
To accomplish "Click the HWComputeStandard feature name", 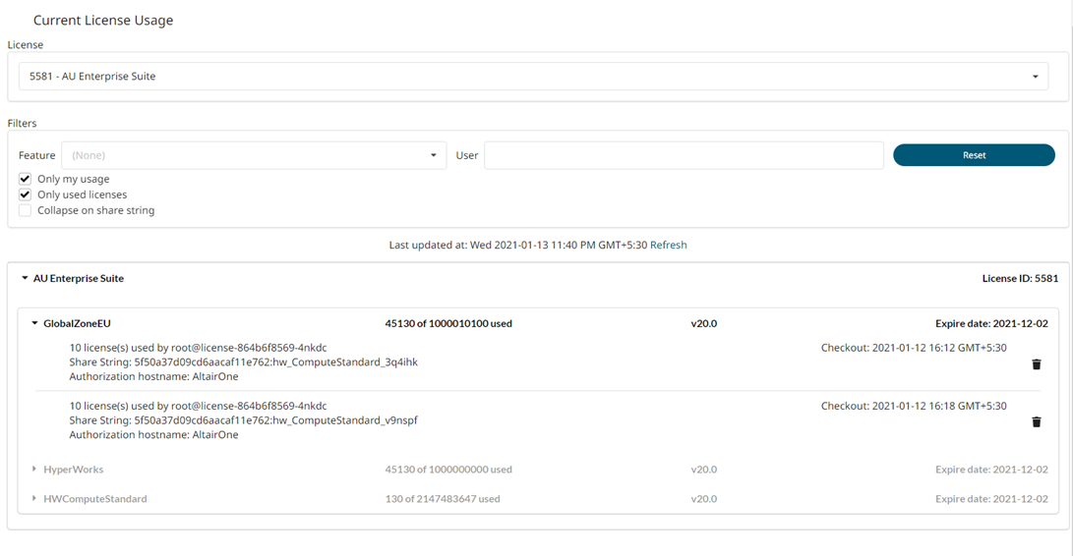I will 94,499.
